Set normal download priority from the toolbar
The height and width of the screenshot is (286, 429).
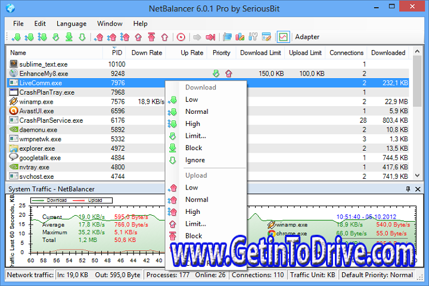[29, 37]
